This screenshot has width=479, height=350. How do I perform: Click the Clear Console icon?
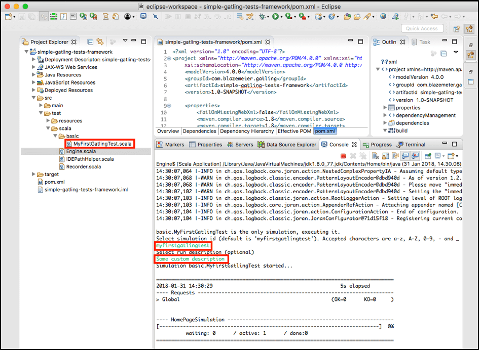click(x=376, y=156)
